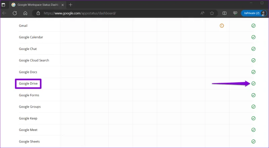The image size is (269, 148).
Task: Maximize the browser window
Action: 262,3
